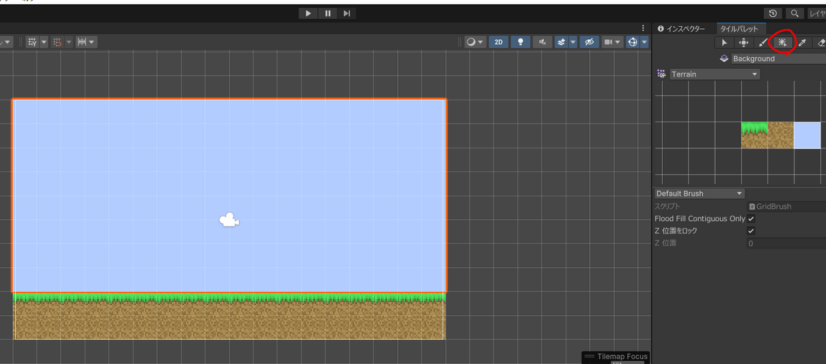Open the scene view kebab menu
The width and height of the screenshot is (826, 364).
[x=644, y=28]
